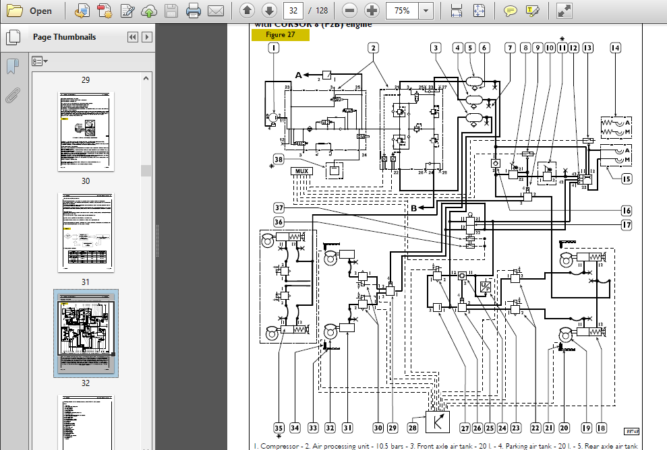Open the Attachments paperclip panel
The image size is (667, 450).
(x=13, y=95)
